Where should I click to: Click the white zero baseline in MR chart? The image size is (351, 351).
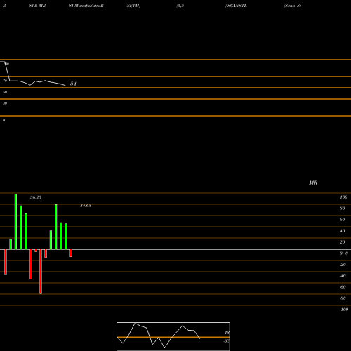175,249
